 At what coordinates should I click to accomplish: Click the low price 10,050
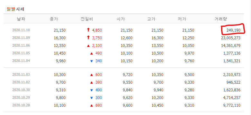coord(188,45)
